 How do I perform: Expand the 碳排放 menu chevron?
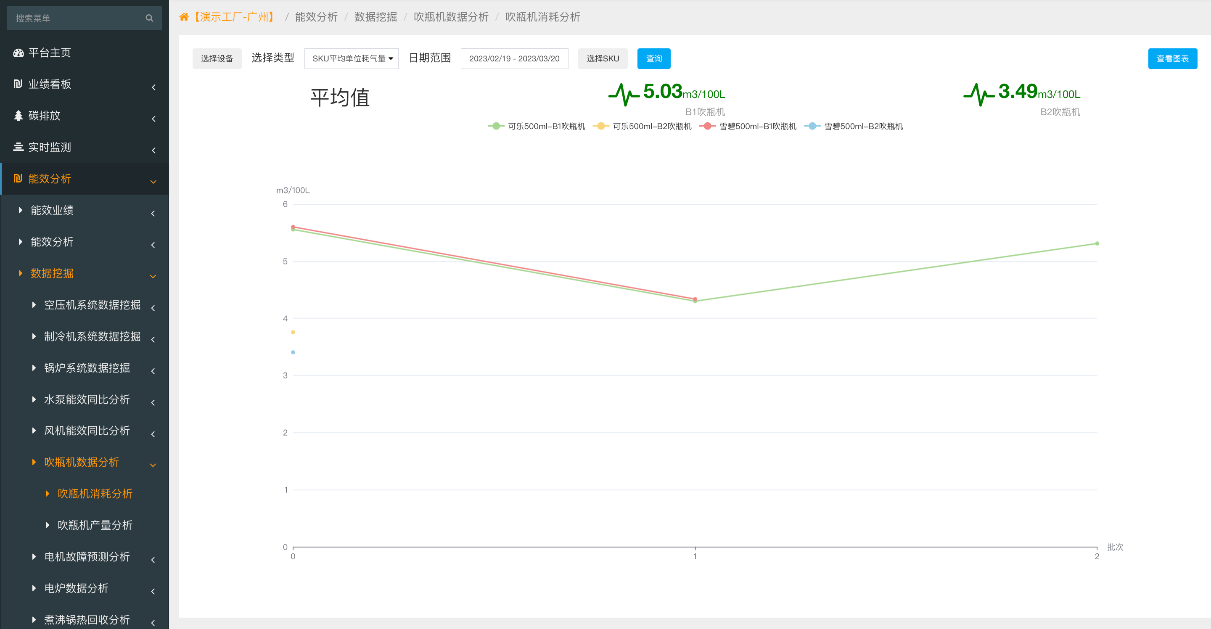pyautogui.click(x=154, y=119)
